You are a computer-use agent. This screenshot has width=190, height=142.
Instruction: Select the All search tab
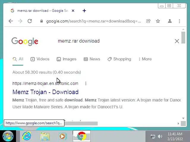click(18, 59)
